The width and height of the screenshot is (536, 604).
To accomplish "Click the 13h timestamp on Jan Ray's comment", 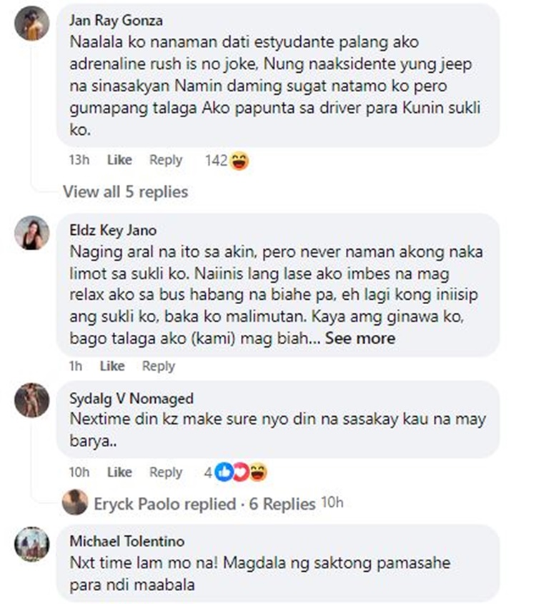I will (x=79, y=160).
